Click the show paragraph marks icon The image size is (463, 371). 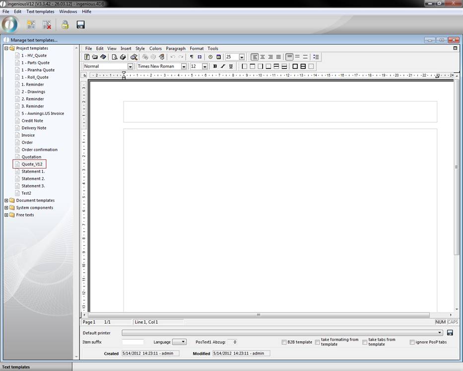pos(192,57)
